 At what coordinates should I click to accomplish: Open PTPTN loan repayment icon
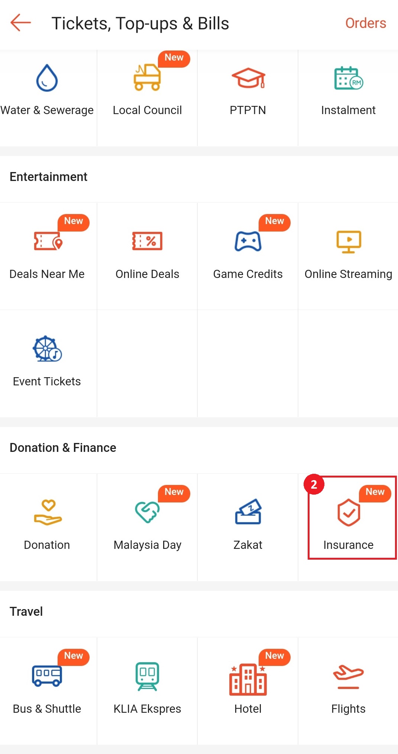[248, 78]
